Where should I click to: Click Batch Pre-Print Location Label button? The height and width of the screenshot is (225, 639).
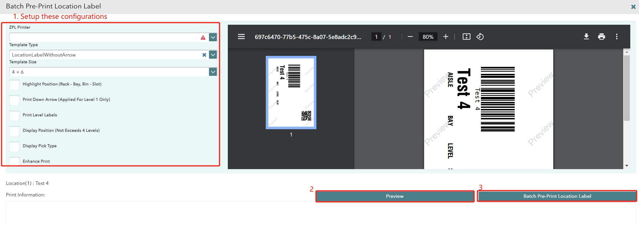pos(557,196)
